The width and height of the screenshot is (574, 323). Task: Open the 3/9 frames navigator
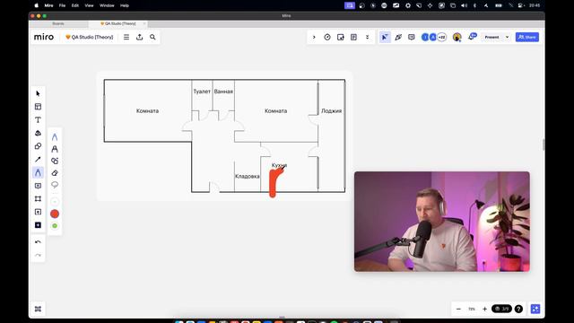pos(502,309)
